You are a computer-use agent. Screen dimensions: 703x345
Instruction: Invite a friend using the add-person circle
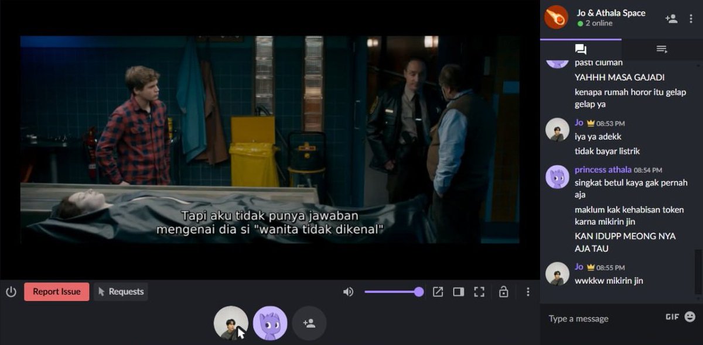[x=309, y=323]
